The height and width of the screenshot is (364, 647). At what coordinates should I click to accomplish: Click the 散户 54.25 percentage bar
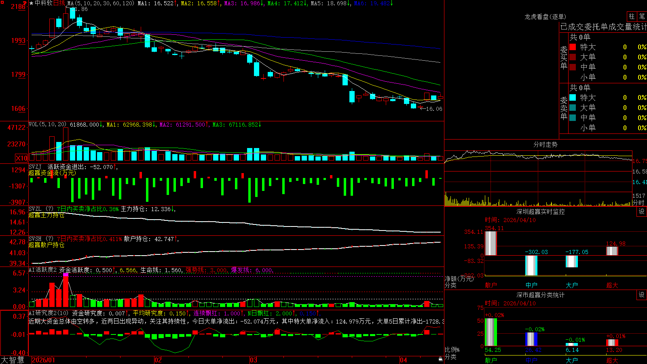pyautogui.click(x=491, y=332)
